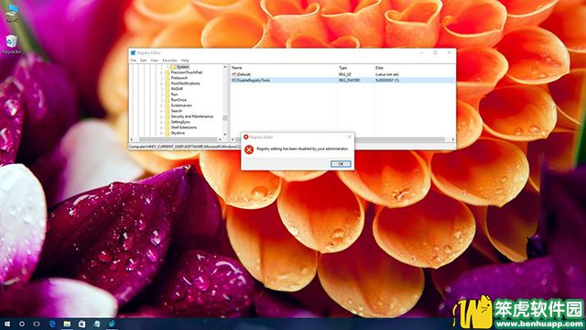The image size is (586, 330).
Task: Maximize the Registry Editor window
Action: coord(436,53)
